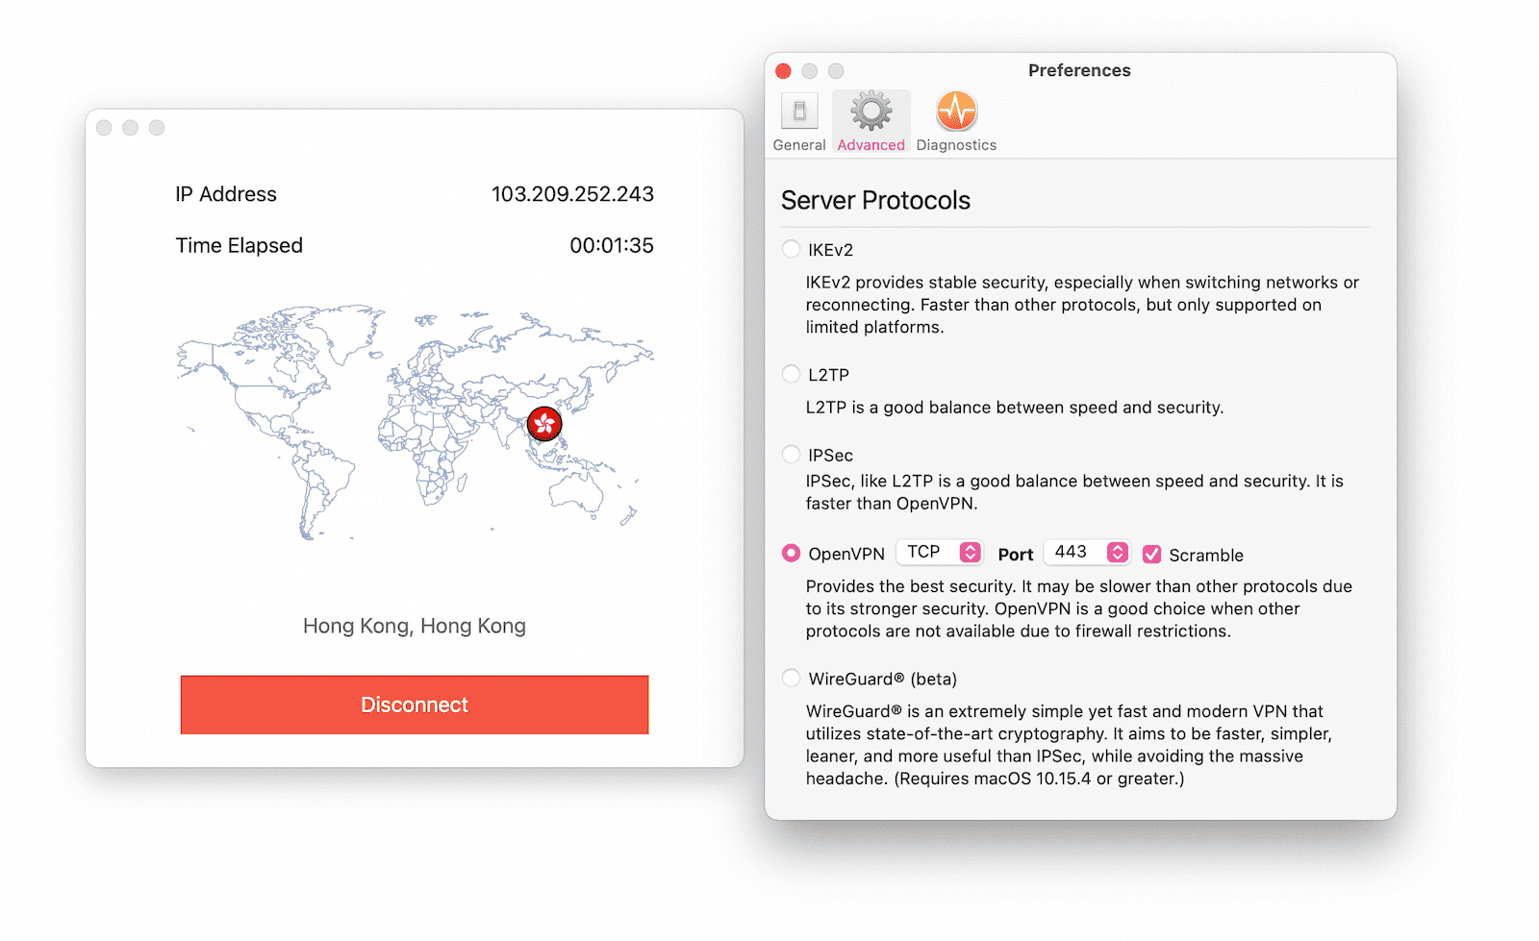Click the IPSec label text
Screen dimensions: 1539x941
tap(830, 455)
